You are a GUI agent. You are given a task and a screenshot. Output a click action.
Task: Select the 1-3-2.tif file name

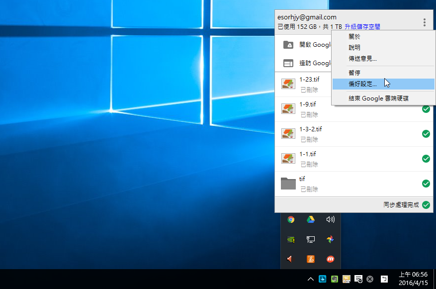[311, 129]
